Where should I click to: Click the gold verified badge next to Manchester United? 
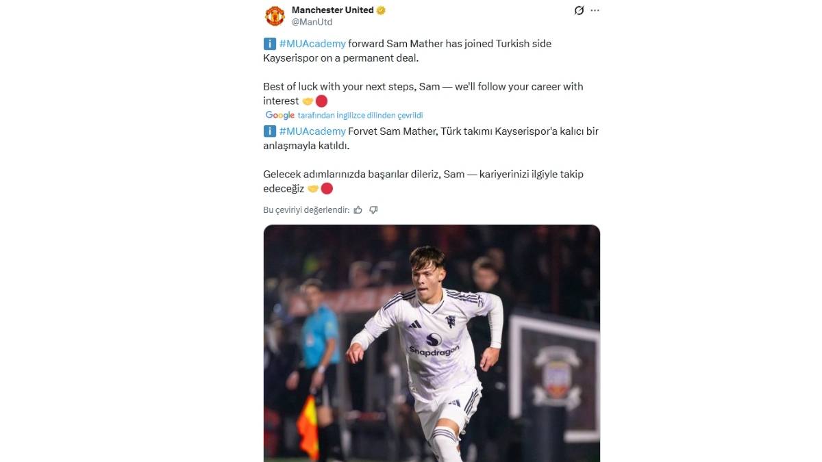tap(381, 10)
